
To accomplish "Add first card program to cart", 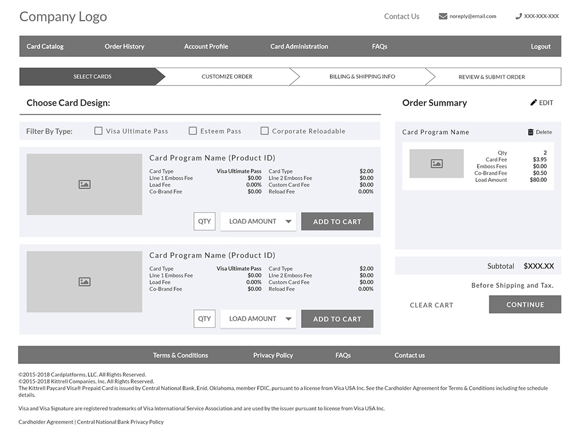I will click(337, 221).
